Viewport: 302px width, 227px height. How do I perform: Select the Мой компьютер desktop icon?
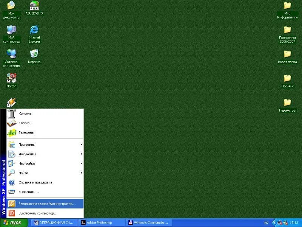click(x=11, y=34)
